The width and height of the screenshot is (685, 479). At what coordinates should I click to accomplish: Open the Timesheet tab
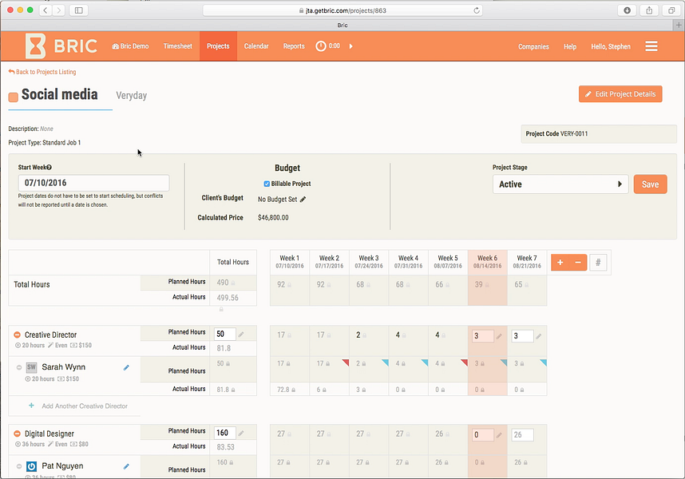tap(177, 46)
